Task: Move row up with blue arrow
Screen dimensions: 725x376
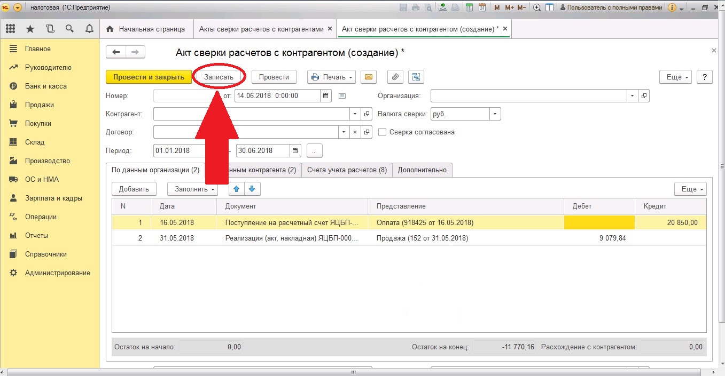Action: click(237, 189)
